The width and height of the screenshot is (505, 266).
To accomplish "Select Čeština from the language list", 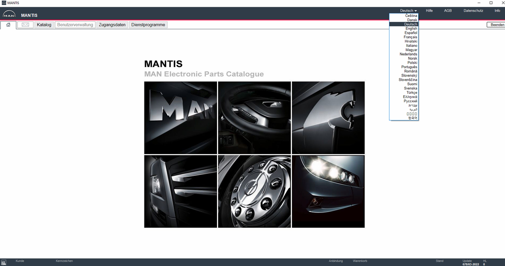I will click(404, 16).
